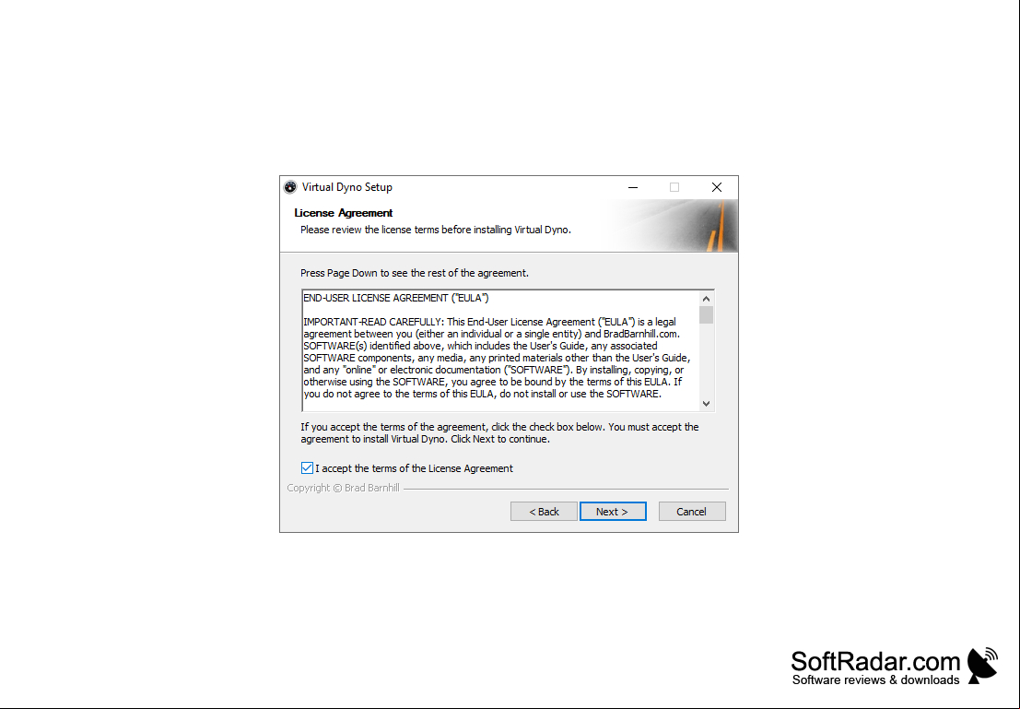
Task: Click the 'Virtual Dyno Setup' title bar text
Action: [346, 187]
